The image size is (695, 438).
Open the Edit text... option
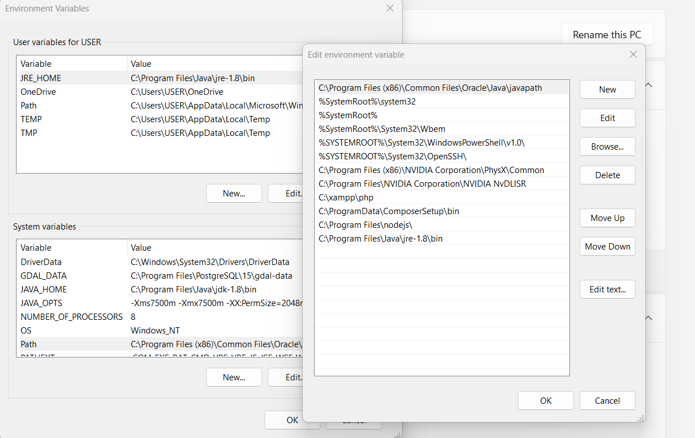coord(607,290)
